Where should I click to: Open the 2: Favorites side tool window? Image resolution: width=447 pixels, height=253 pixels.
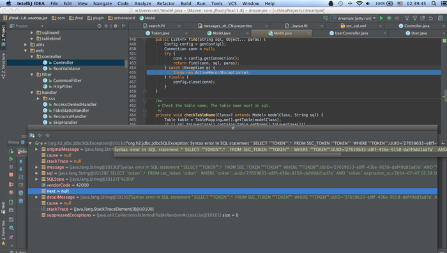pos(3,233)
